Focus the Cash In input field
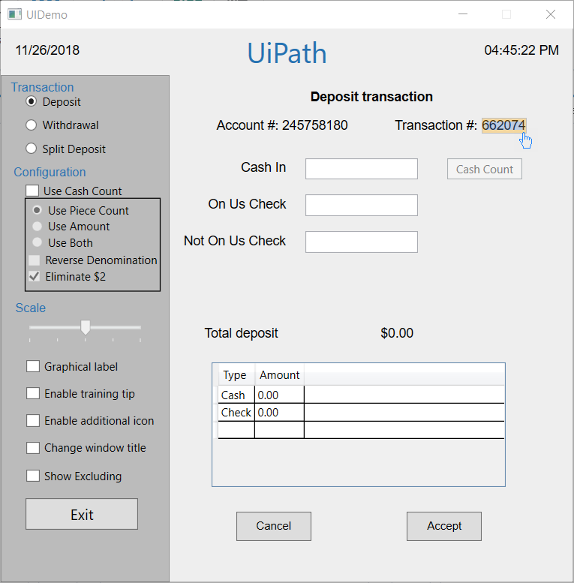Image resolution: width=574 pixels, height=583 pixels. coord(362,169)
